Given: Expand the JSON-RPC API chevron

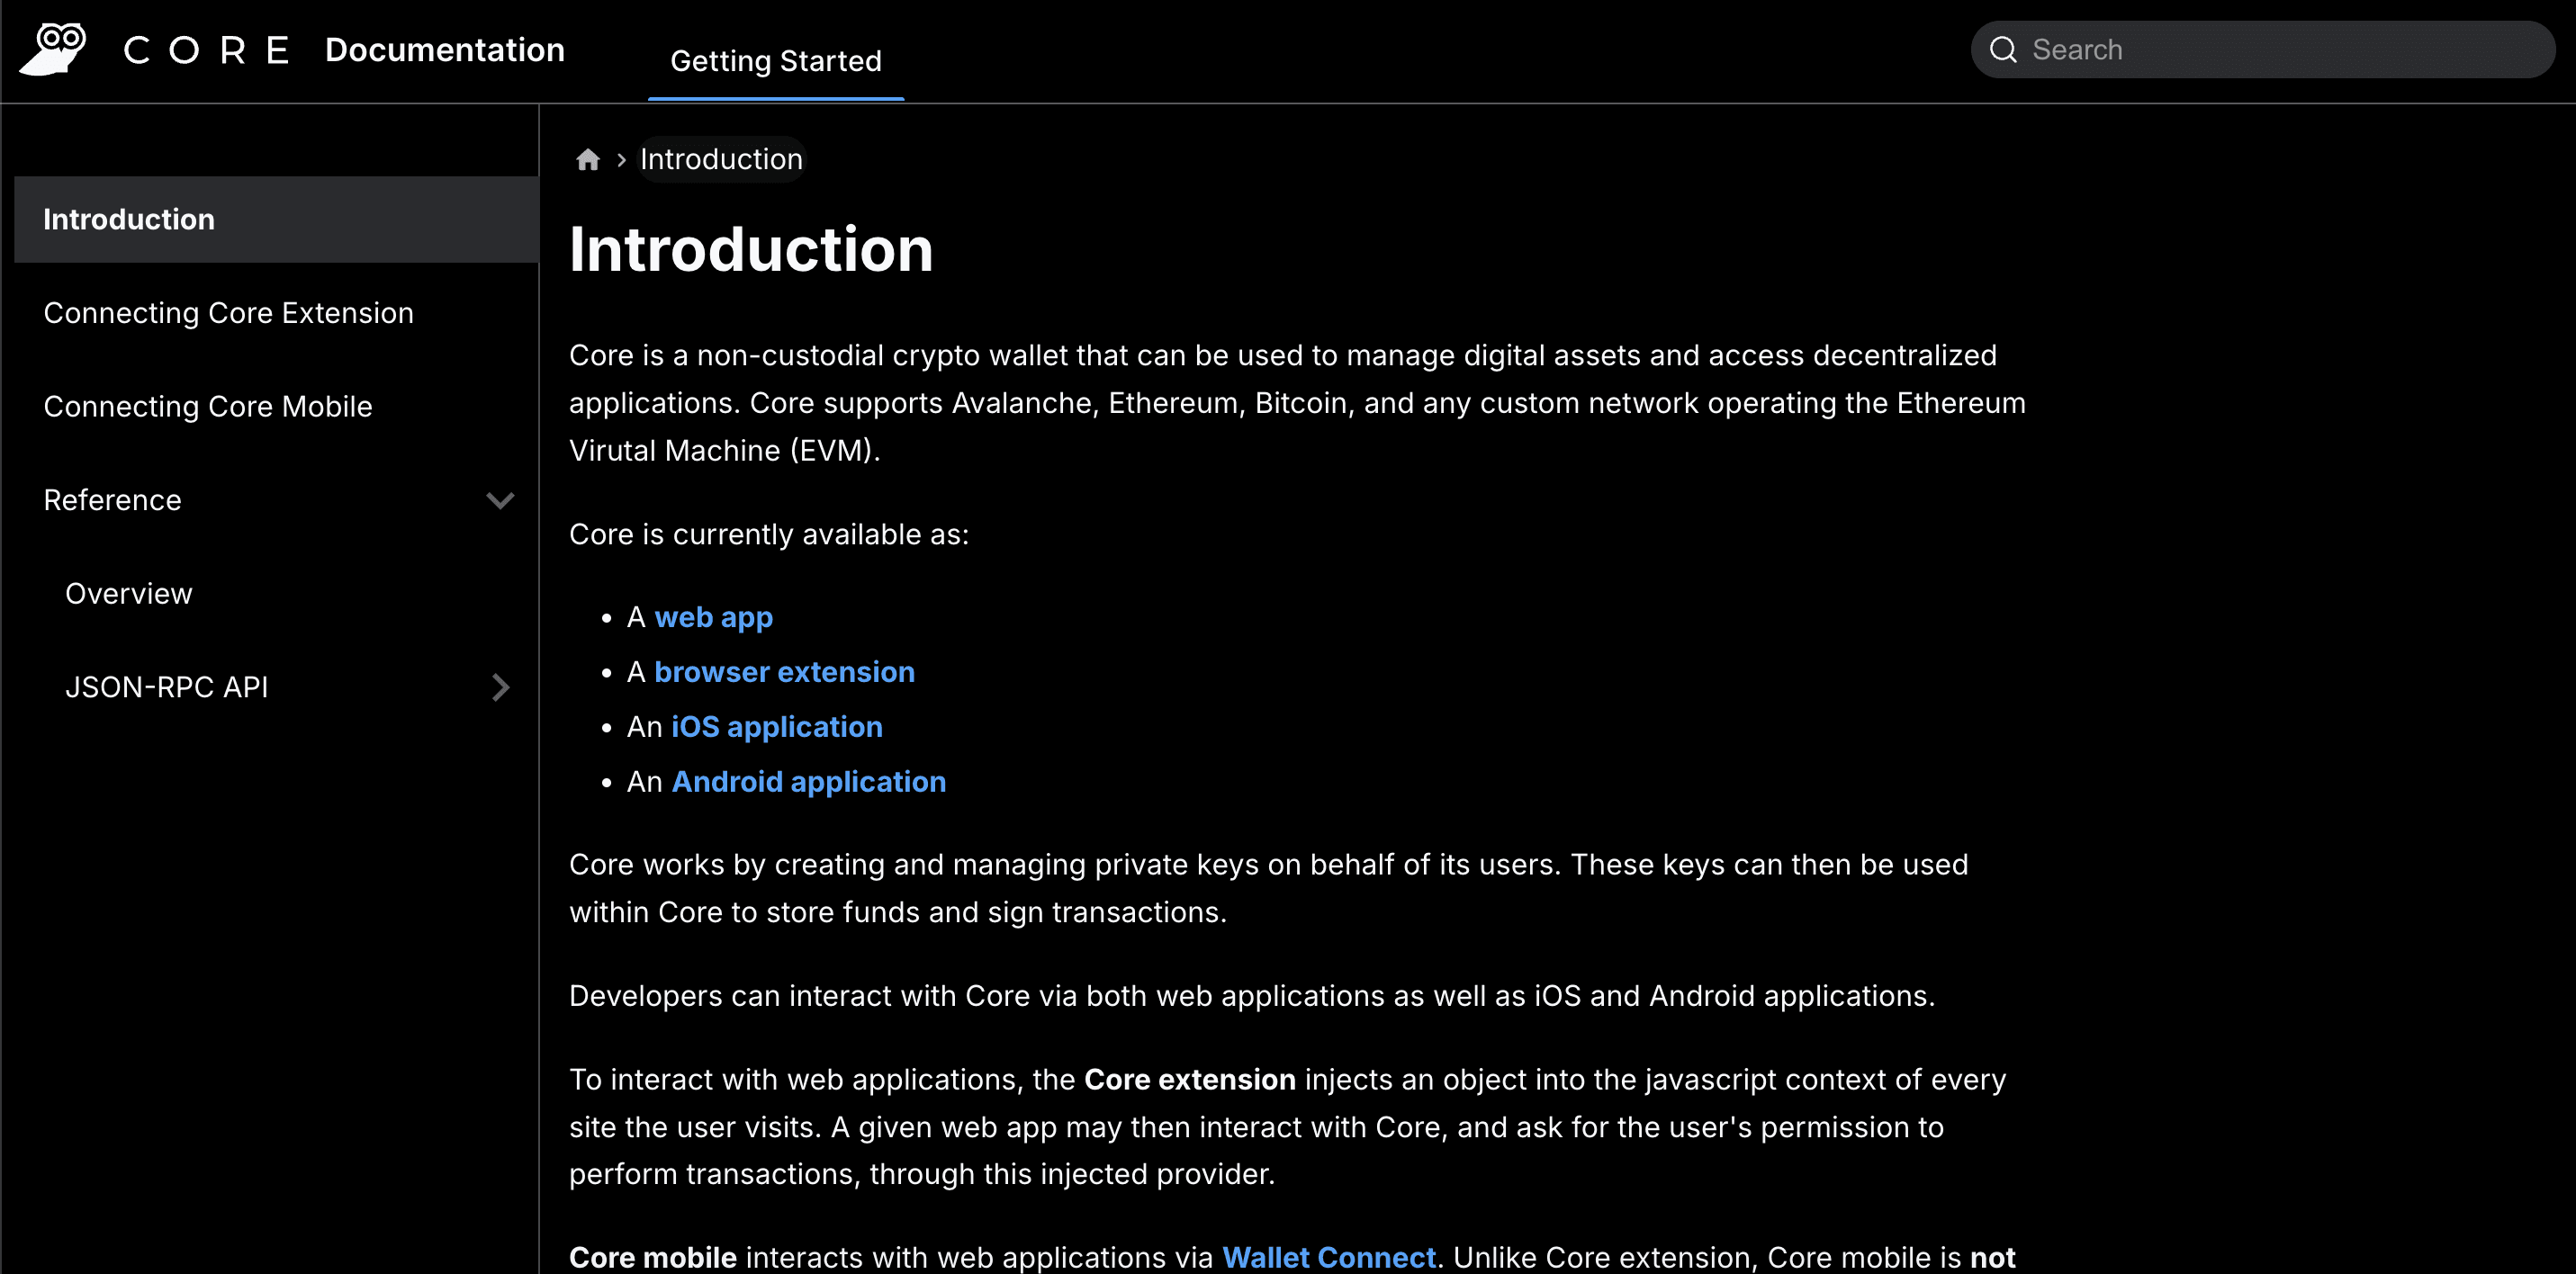Looking at the screenshot, I should (x=500, y=688).
